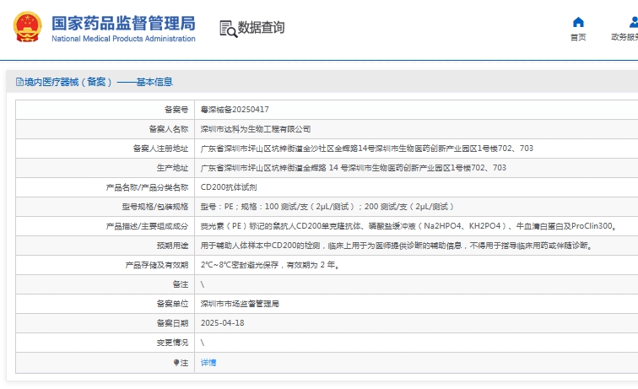Screen dimensions: 638x389
Task: Click the 备案日期 row label
Action: click(172, 323)
